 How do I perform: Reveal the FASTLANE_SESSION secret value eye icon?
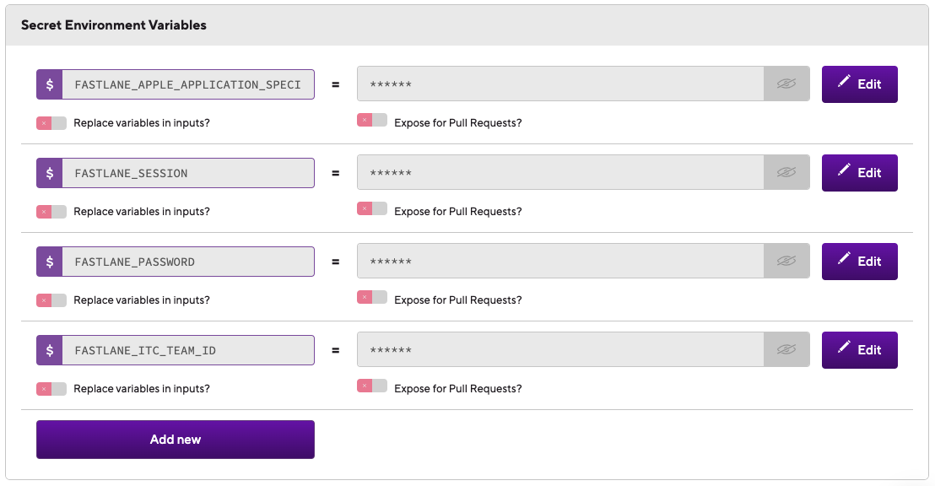point(786,173)
